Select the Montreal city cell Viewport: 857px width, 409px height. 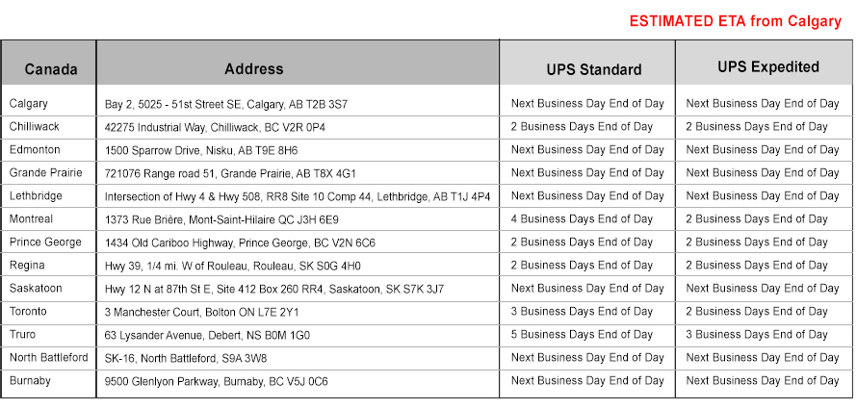pos(32,218)
